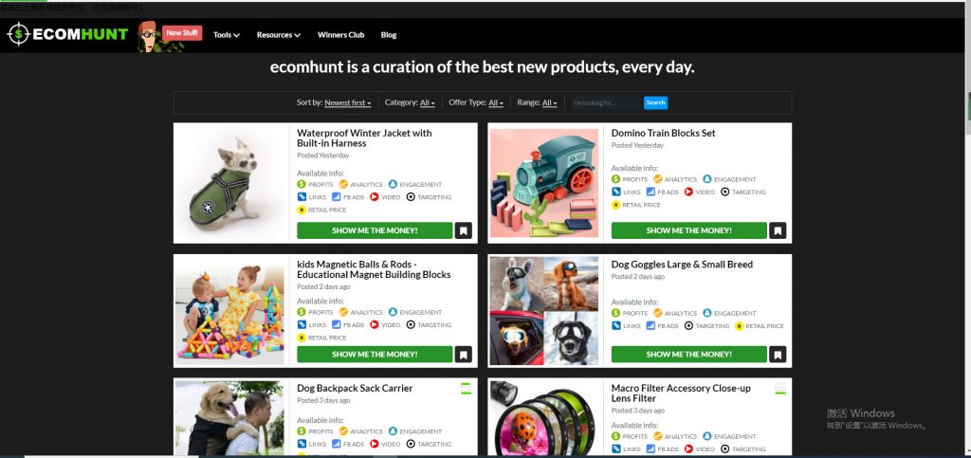Click Show Me The Money for Winter Jacket
971x458 pixels.
375,230
